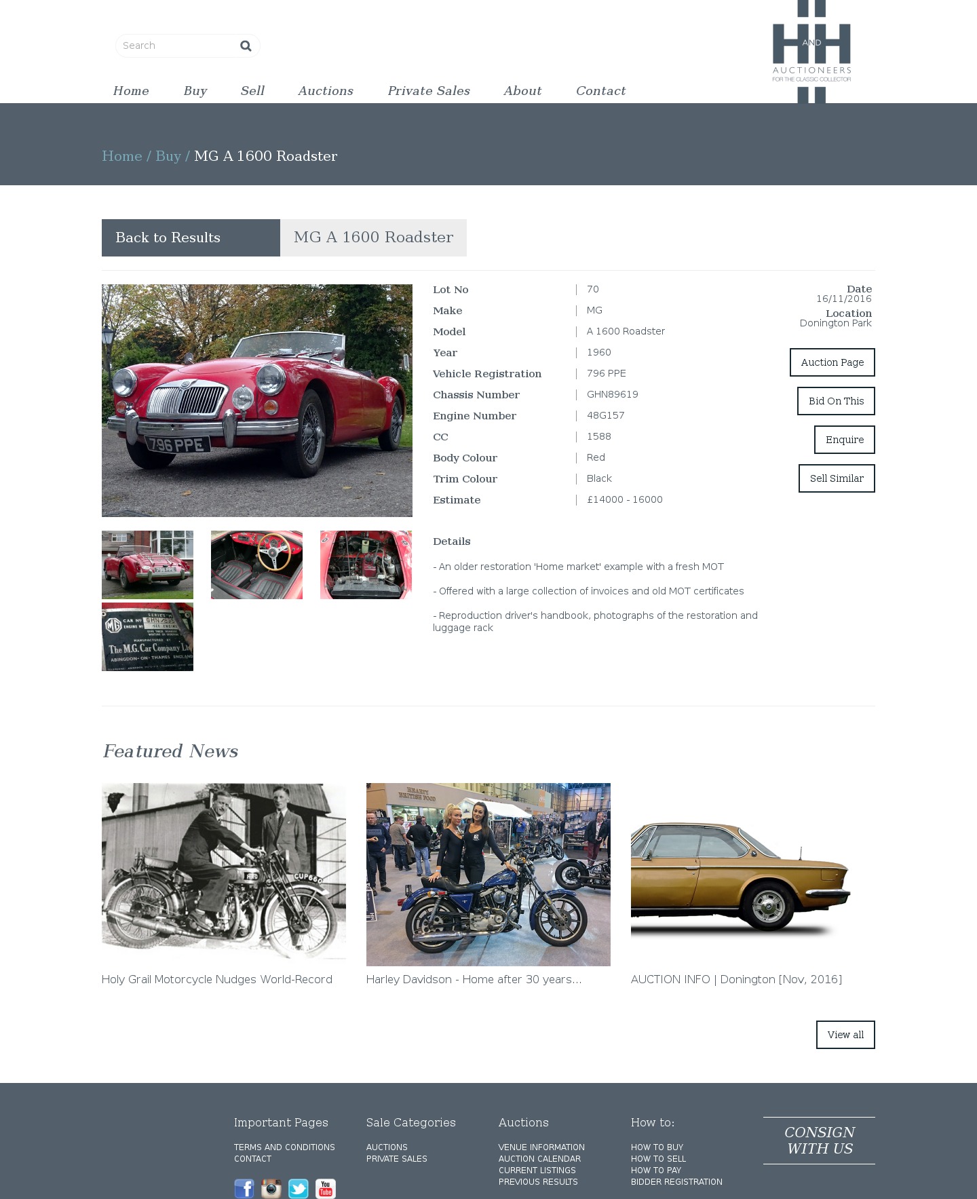
Task: Open Bidder Registration footer link
Action: pos(676,1182)
